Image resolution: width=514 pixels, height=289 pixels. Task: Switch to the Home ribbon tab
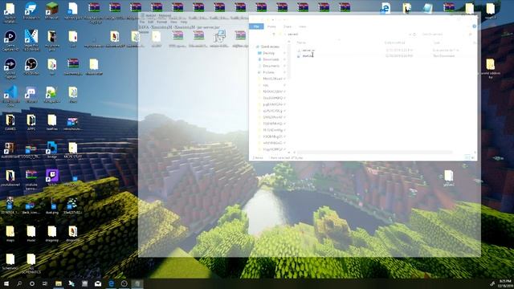[x=271, y=26]
